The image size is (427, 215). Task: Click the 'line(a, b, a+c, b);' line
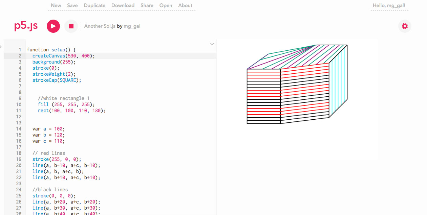pos(58,171)
